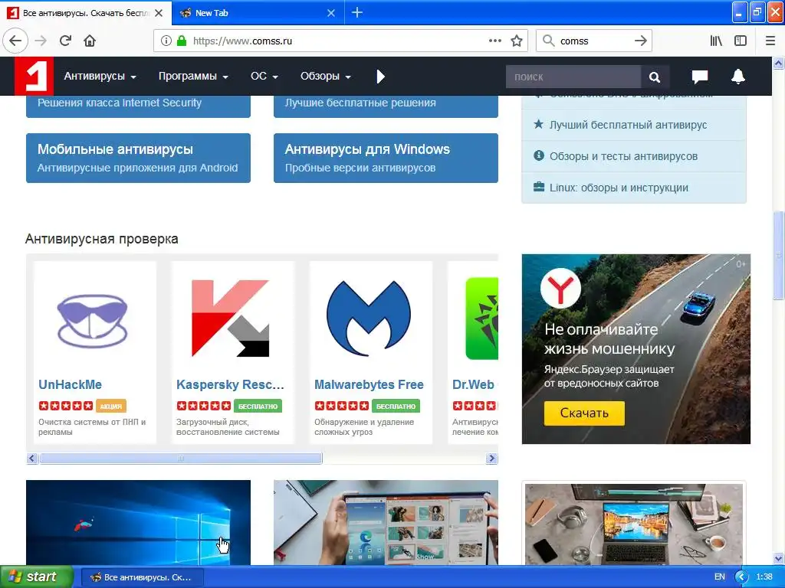
Task: Click the carousel right scroll arrow
Action: coord(491,458)
